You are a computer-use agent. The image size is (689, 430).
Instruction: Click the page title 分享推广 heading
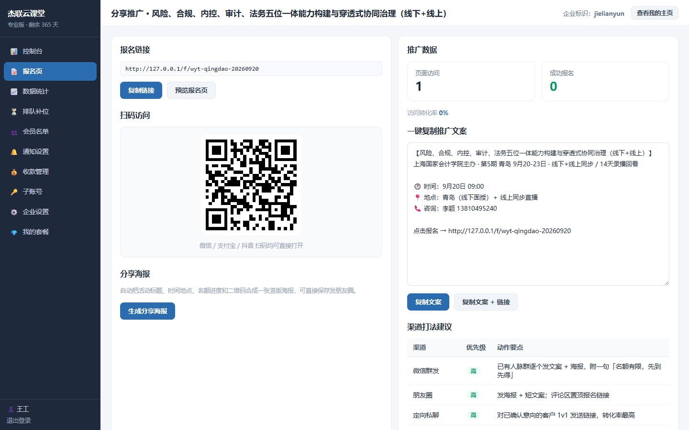(280, 13)
